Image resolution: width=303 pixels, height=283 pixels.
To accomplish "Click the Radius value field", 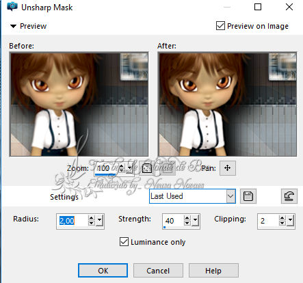I will [73, 221].
